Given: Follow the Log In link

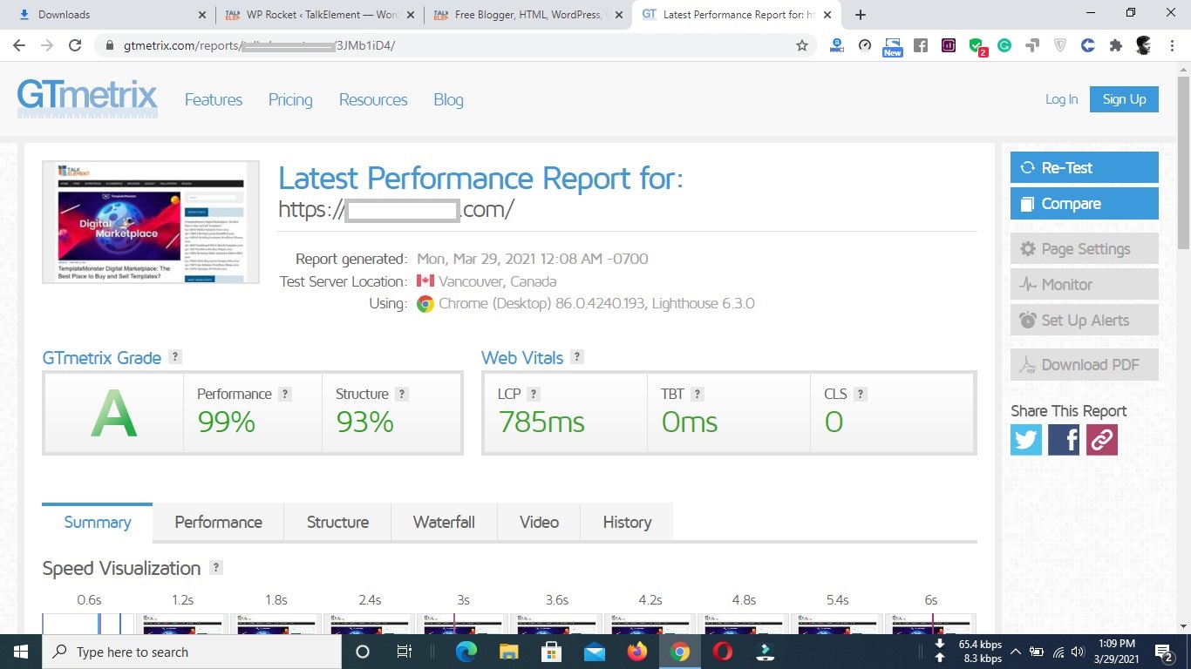Looking at the screenshot, I should pyautogui.click(x=1061, y=99).
